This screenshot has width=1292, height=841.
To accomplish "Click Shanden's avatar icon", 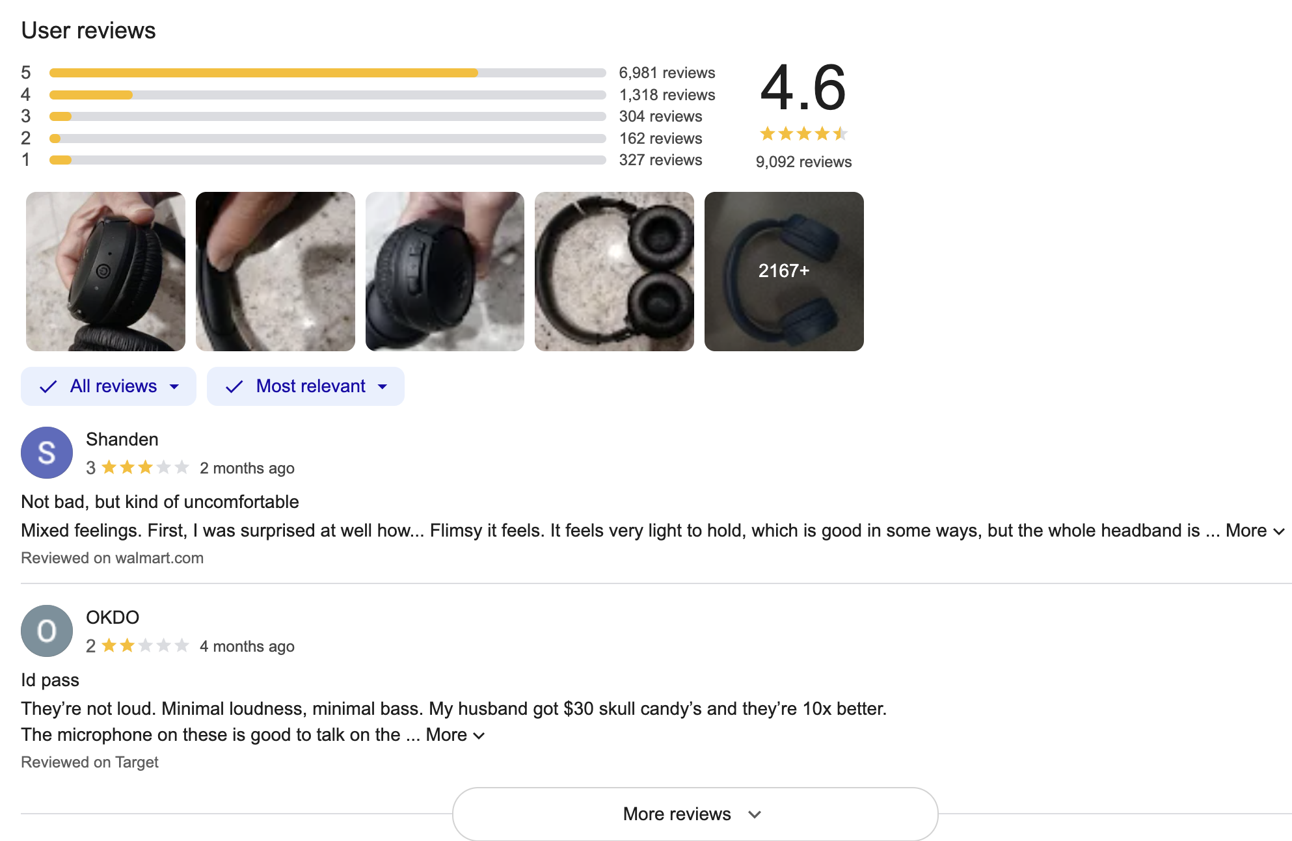I will [x=46, y=452].
